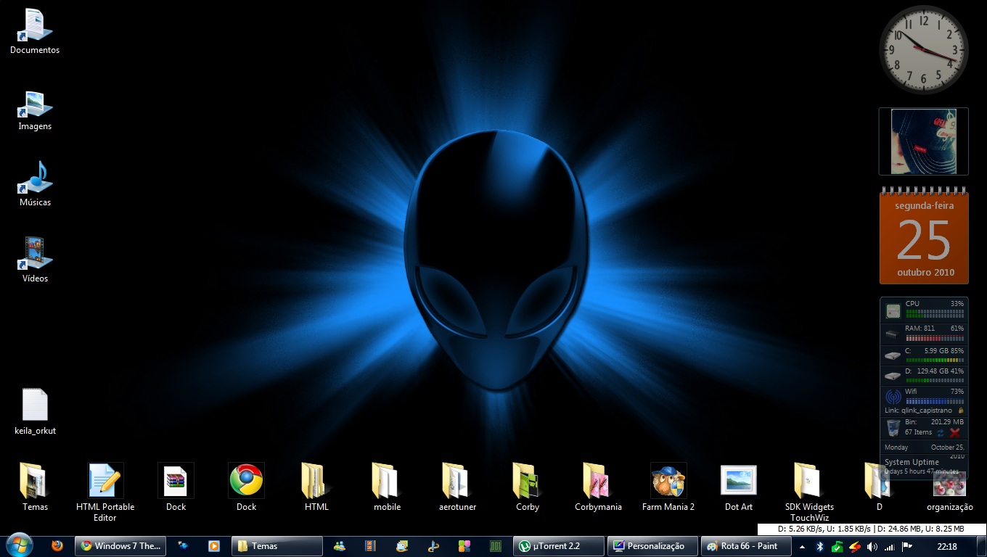Screen dimensions: 987x557
Task: Show hidden tray icons arrow
Action: point(802,547)
